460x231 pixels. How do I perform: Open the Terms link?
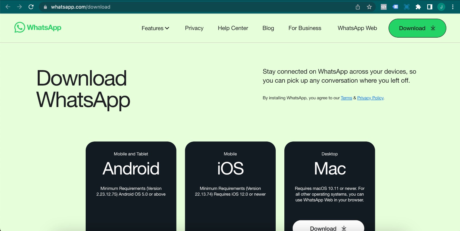tap(346, 98)
